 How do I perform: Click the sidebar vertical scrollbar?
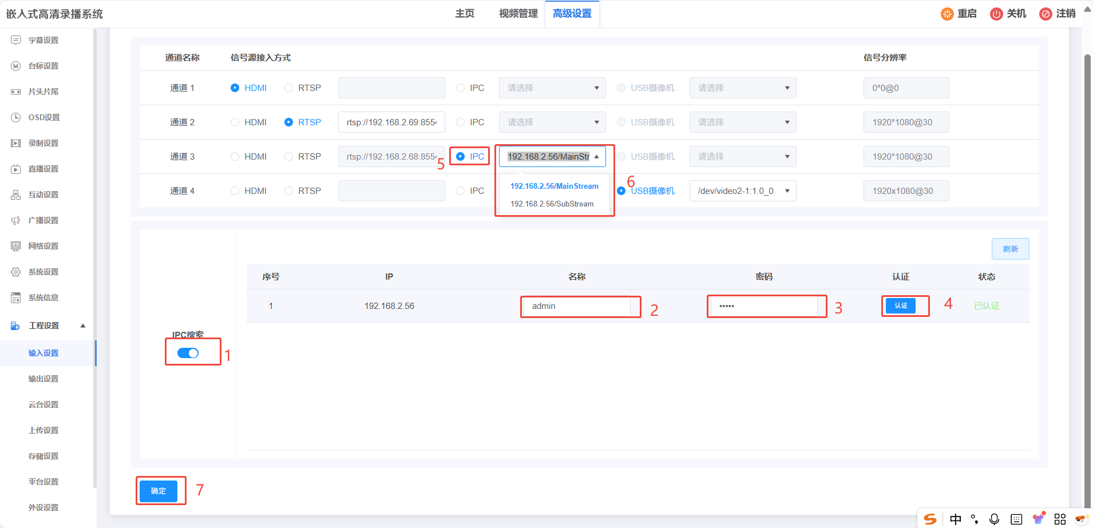point(95,257)
